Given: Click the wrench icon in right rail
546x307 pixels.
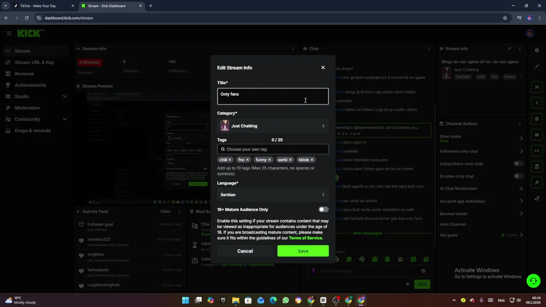Looking at the screenshot, I should point(537,183).
